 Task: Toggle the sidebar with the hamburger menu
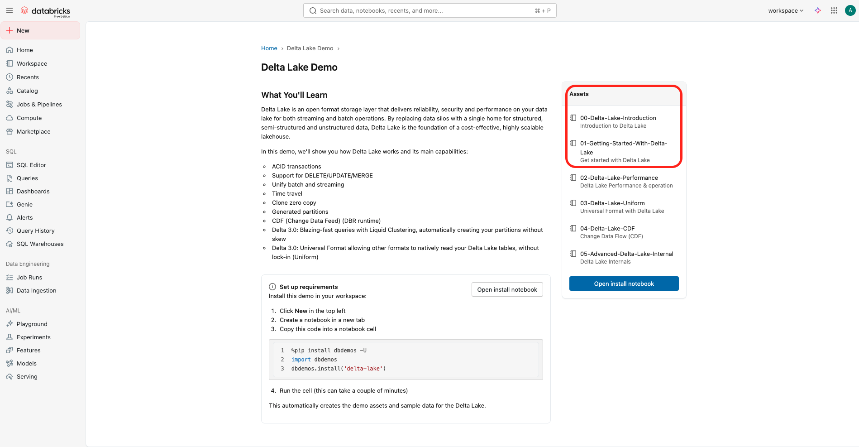click(10, 10)
